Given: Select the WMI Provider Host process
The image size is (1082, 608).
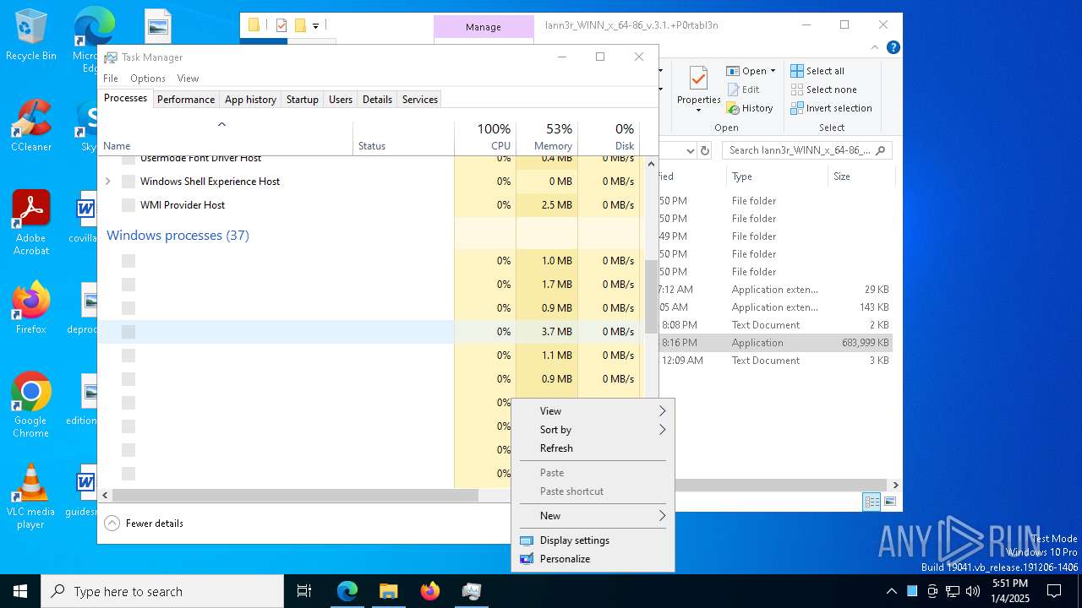Looking at the screenshot, I should pos(369,205).
